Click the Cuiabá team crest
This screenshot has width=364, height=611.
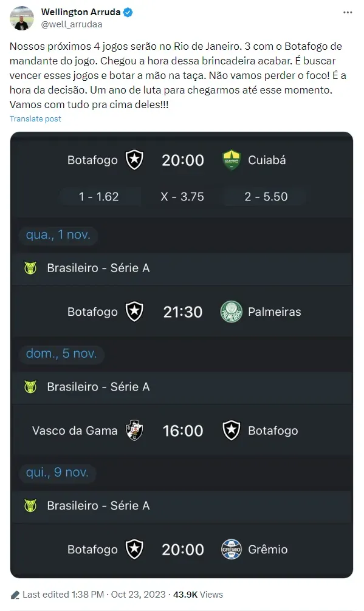click(232, 160)
